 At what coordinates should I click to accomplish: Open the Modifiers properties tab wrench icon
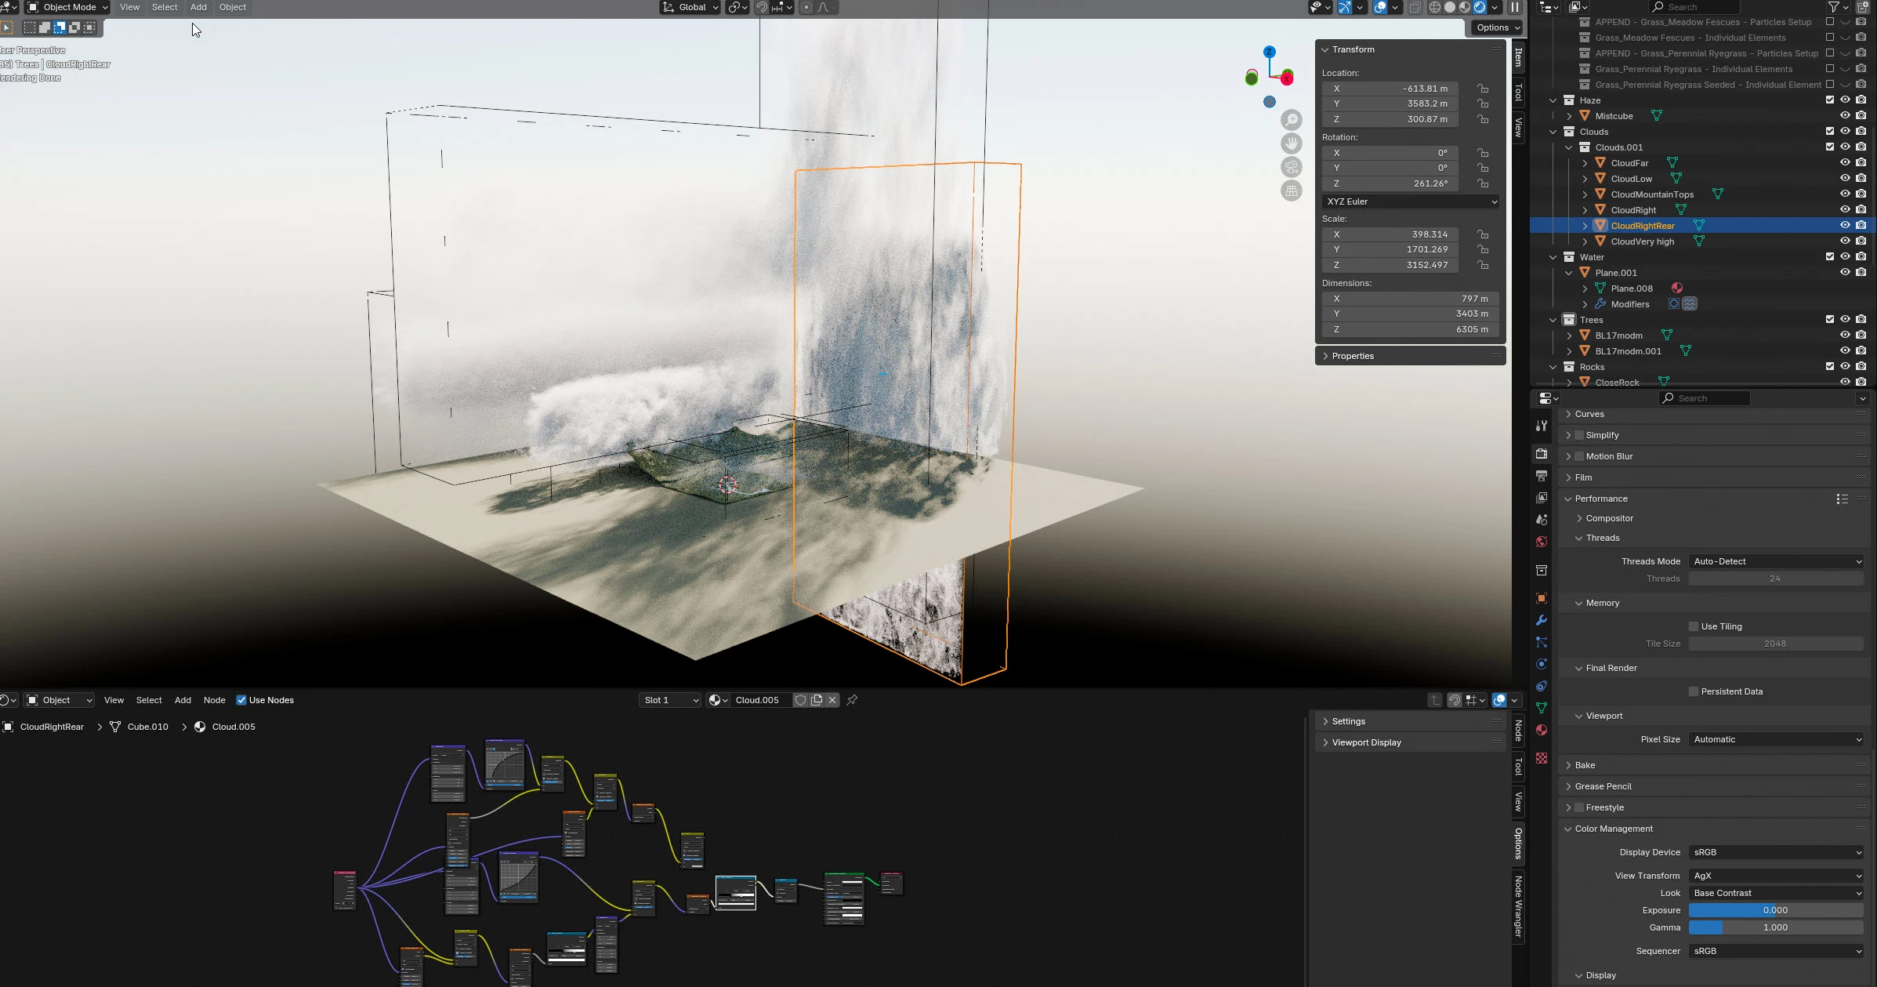tap(1541, 620)
